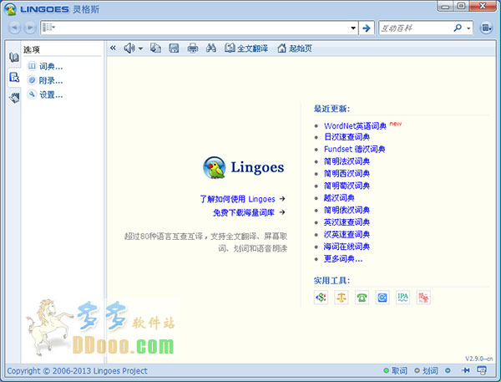Open 更多词典... link
The image size is (501, 382).
[x=343, y=258]
